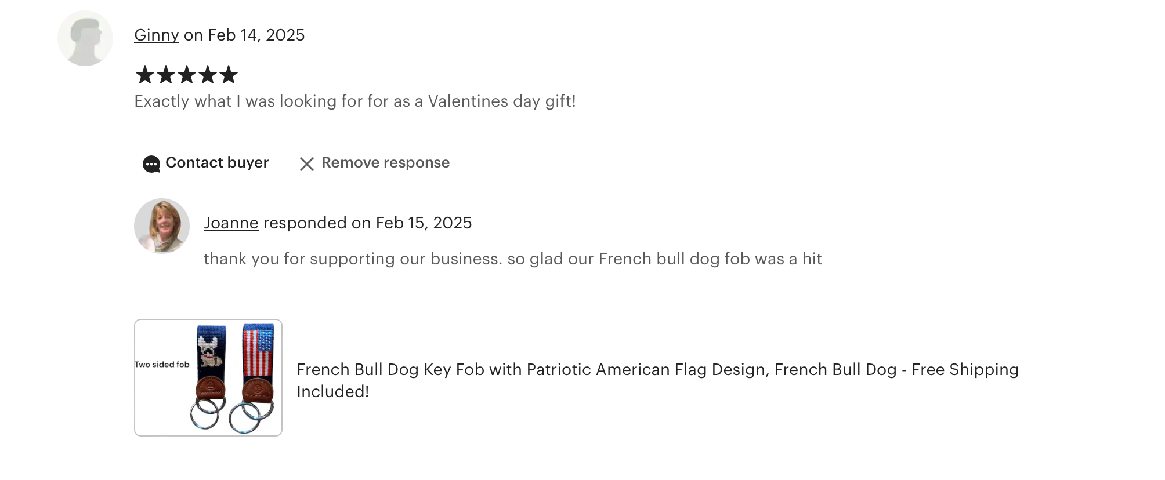Click the 'Two sided fob' caption on thumbnail
Image resolution: width=1165 pixels, height=480 pixels.
162,365
